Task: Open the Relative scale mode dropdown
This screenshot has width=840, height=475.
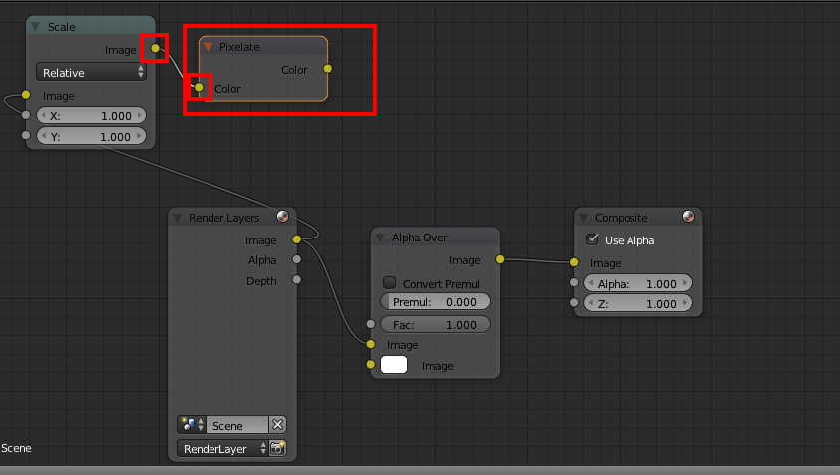Action: [91, 72]
